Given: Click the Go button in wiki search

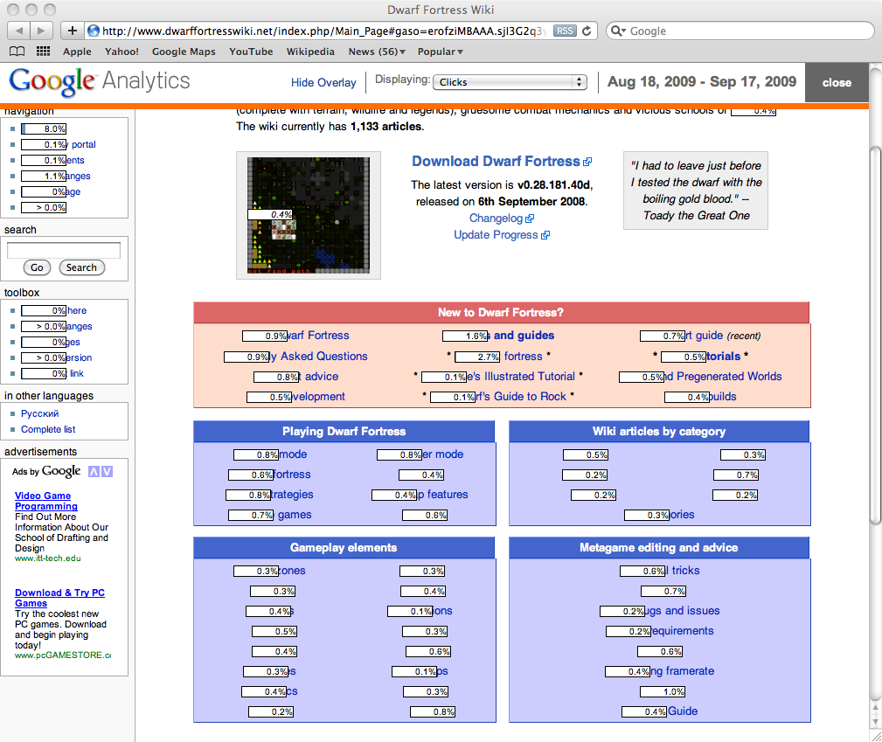Looking at the screenshot, I should click(x=37, y=267).
